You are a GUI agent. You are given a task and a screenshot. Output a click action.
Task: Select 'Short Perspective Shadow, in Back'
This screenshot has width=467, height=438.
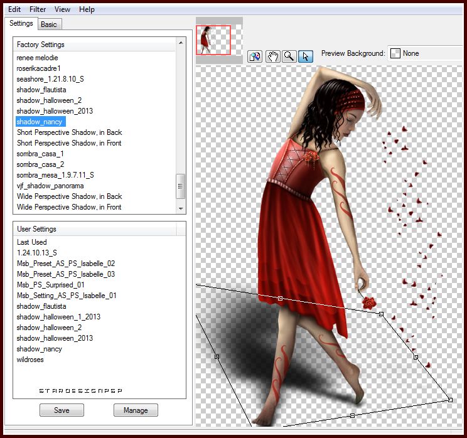tap(70, 132)
